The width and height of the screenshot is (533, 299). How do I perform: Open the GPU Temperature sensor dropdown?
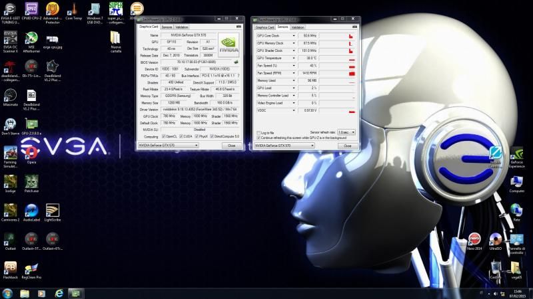[x=294, y=58]
